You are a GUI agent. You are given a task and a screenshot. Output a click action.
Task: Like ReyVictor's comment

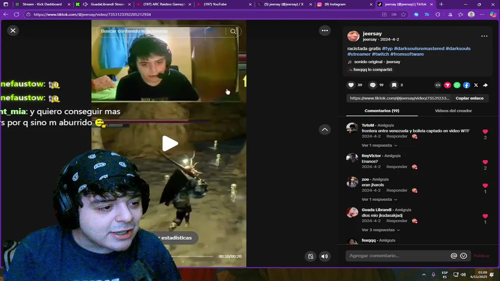pyautogui.click(x=485, y=162)
